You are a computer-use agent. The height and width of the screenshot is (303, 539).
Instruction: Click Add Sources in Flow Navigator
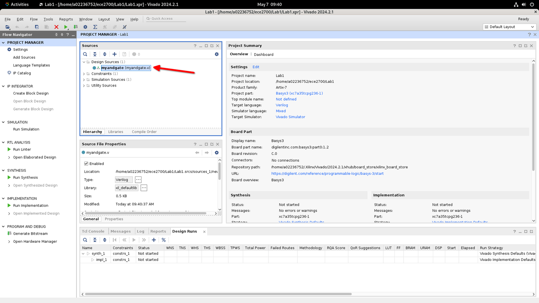24,58
